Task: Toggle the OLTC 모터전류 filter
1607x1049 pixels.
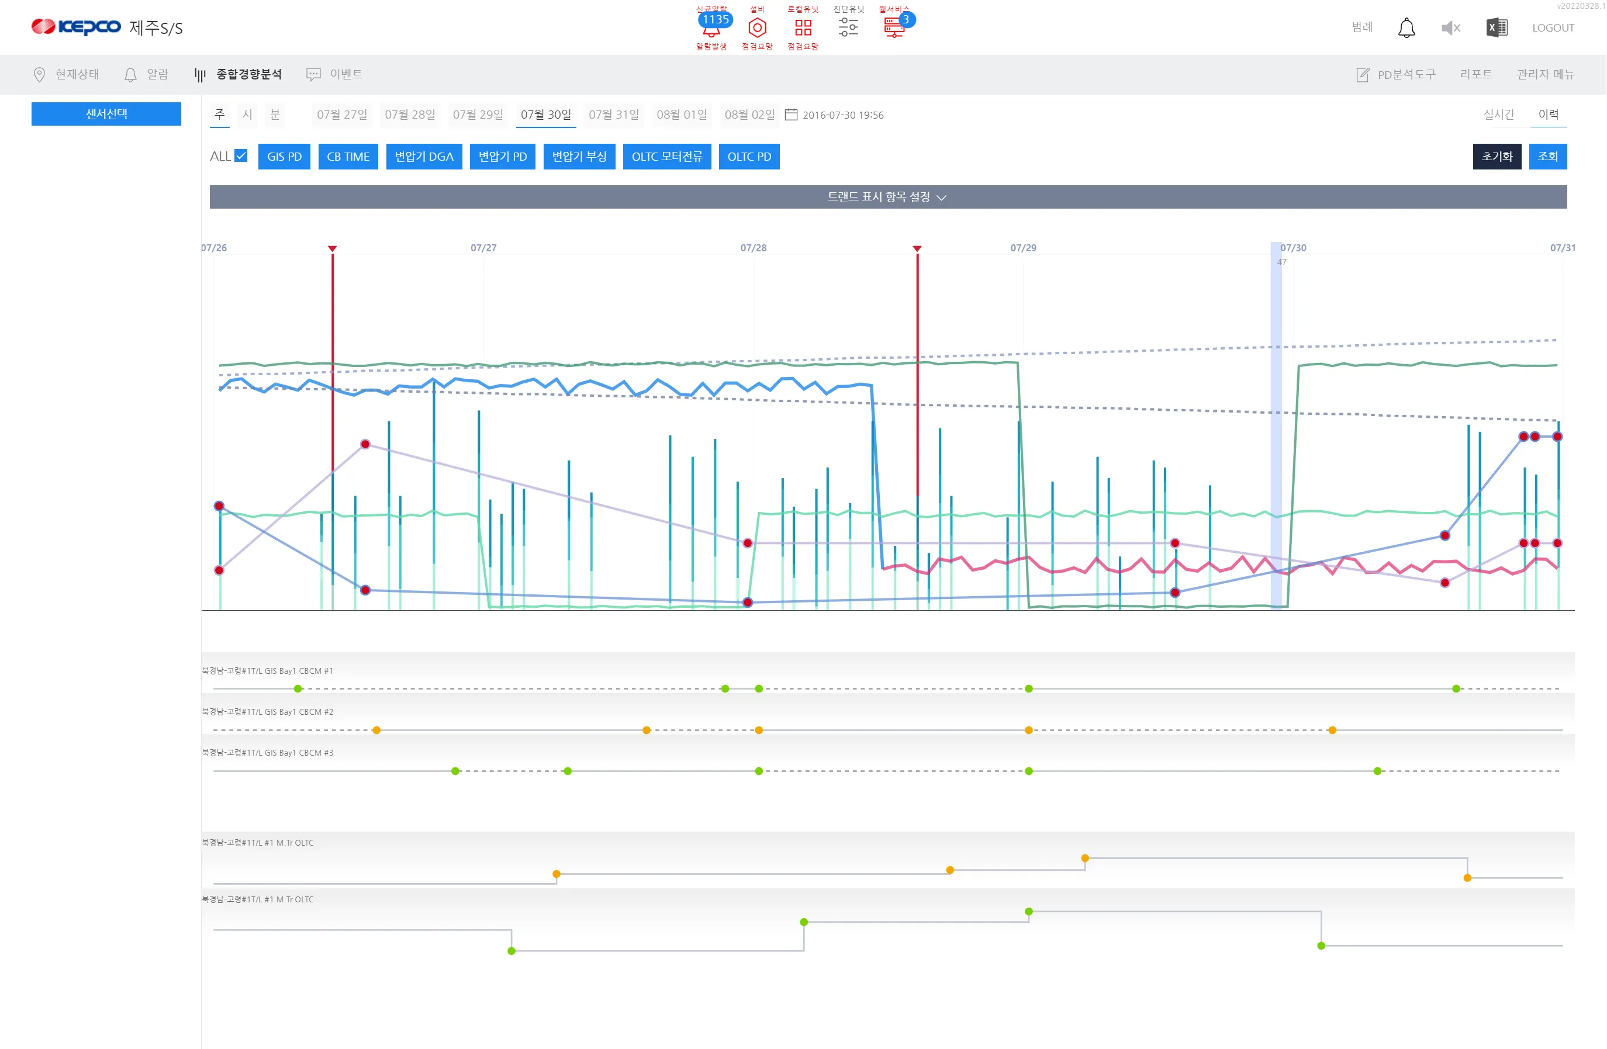Action: pyautogui.click(x=667, y=157)
